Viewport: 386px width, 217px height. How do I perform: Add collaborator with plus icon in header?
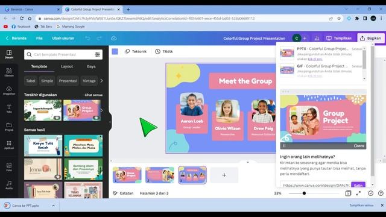[305, 38]
